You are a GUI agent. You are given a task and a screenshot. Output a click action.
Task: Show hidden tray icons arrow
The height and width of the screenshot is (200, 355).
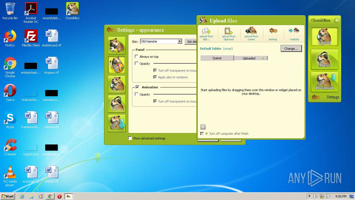310,196
